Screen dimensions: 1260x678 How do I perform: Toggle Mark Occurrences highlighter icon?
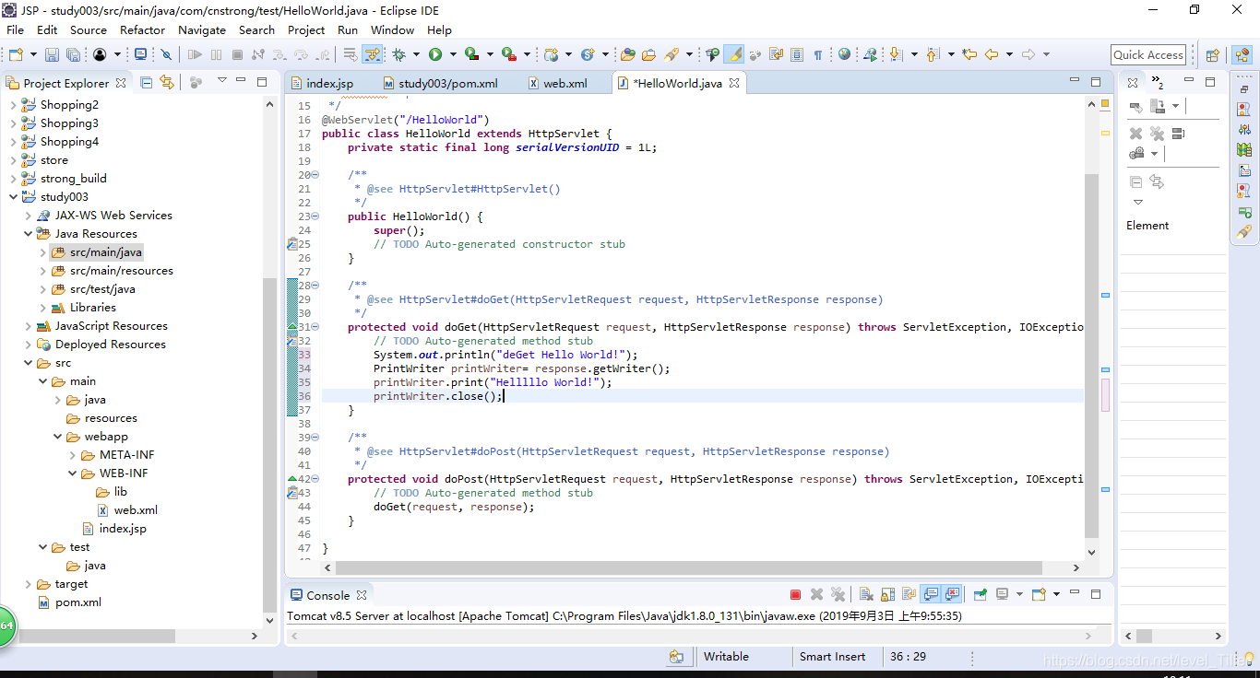click(x=732, y=54)
